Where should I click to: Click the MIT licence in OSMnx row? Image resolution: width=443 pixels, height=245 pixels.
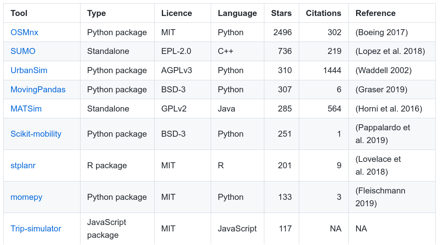click(x=168, y=32)
